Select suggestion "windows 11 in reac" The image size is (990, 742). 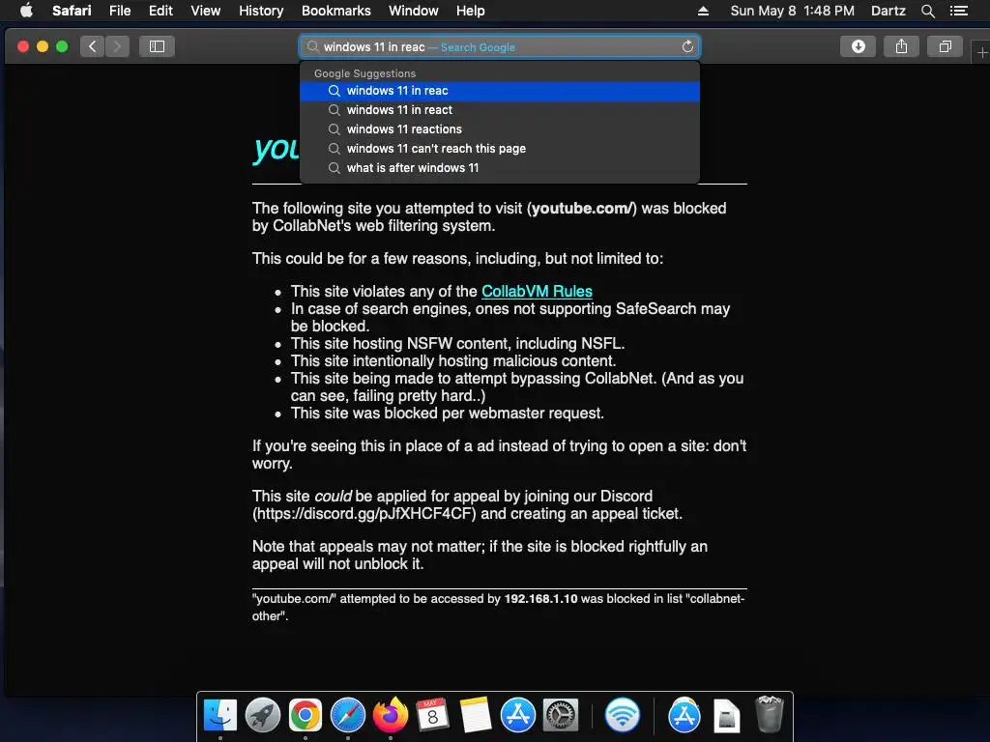tap(500, 91)
